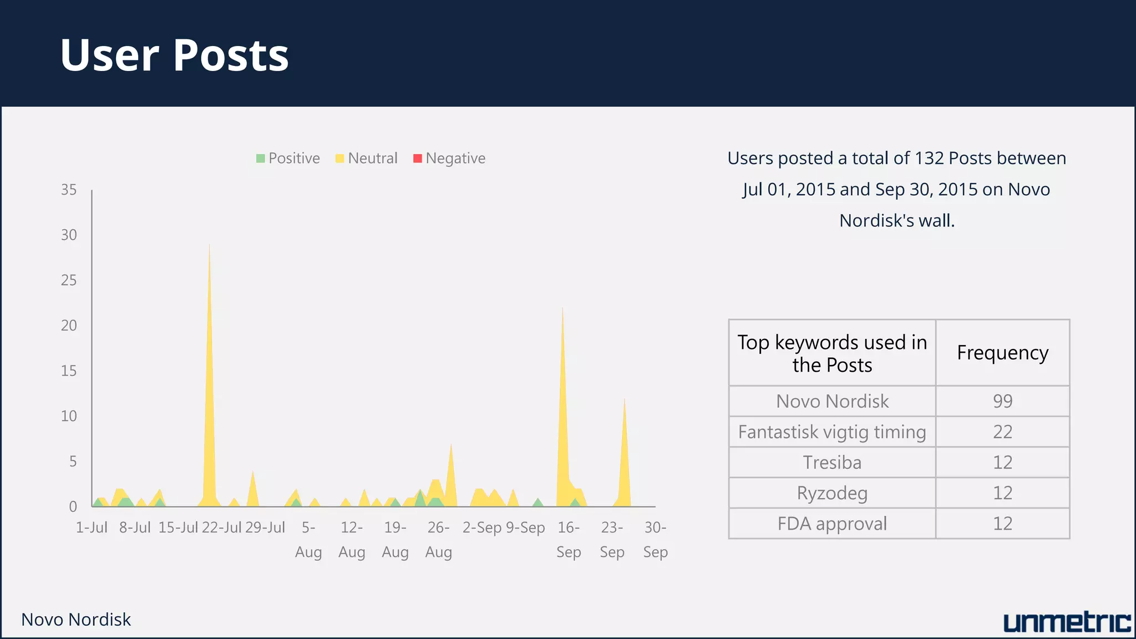Click the '12-Aug' axis label

[352, 540]
